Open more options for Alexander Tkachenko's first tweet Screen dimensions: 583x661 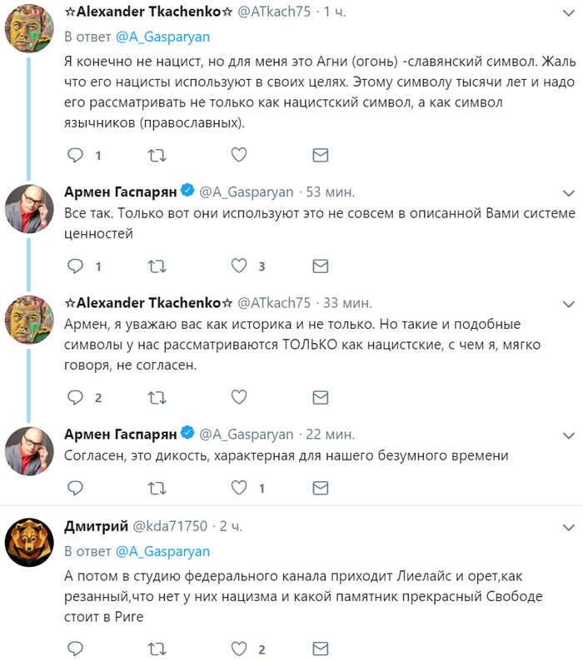(568, 14)
